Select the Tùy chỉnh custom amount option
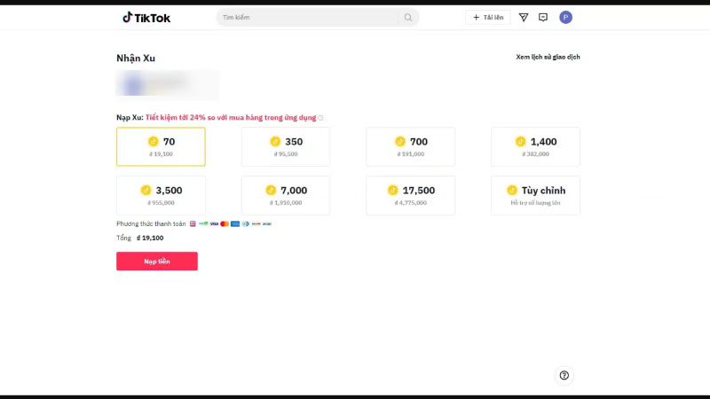The width and height of the screenshot is (710, 399). 535,195
